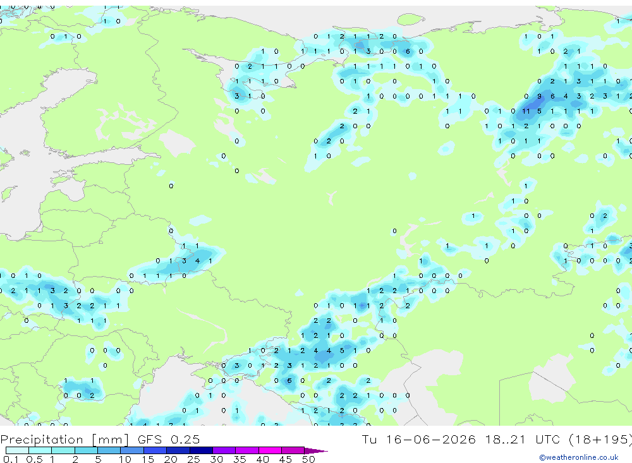
Task: Select the lightest 0.1–0.5 mm legend swatch
Action: [x=17, y=450]
